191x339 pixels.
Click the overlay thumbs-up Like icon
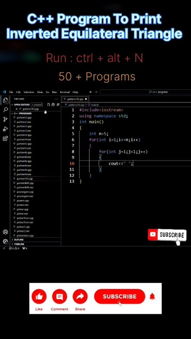point(39,297)
